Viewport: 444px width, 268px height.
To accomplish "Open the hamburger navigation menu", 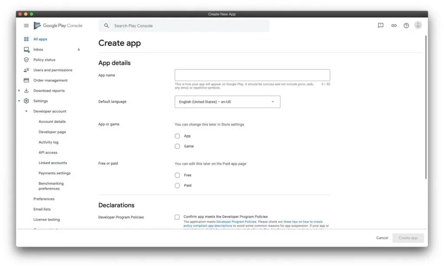I will click(26, 26).
